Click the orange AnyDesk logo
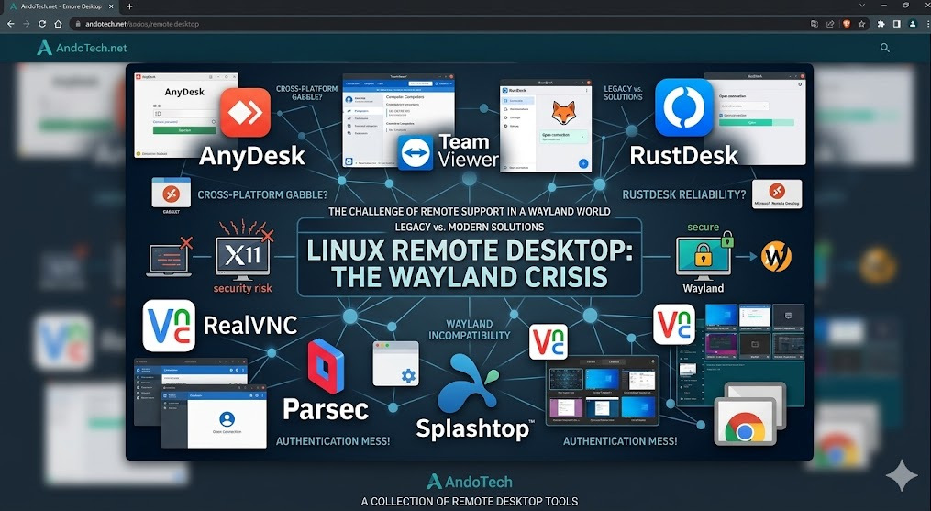 [245, 112]
